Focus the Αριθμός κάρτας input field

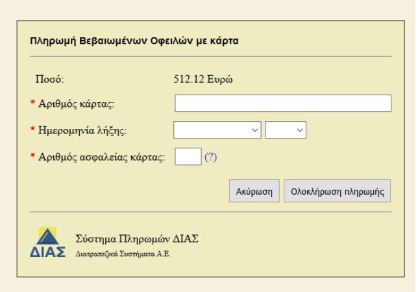coord(282,104)
